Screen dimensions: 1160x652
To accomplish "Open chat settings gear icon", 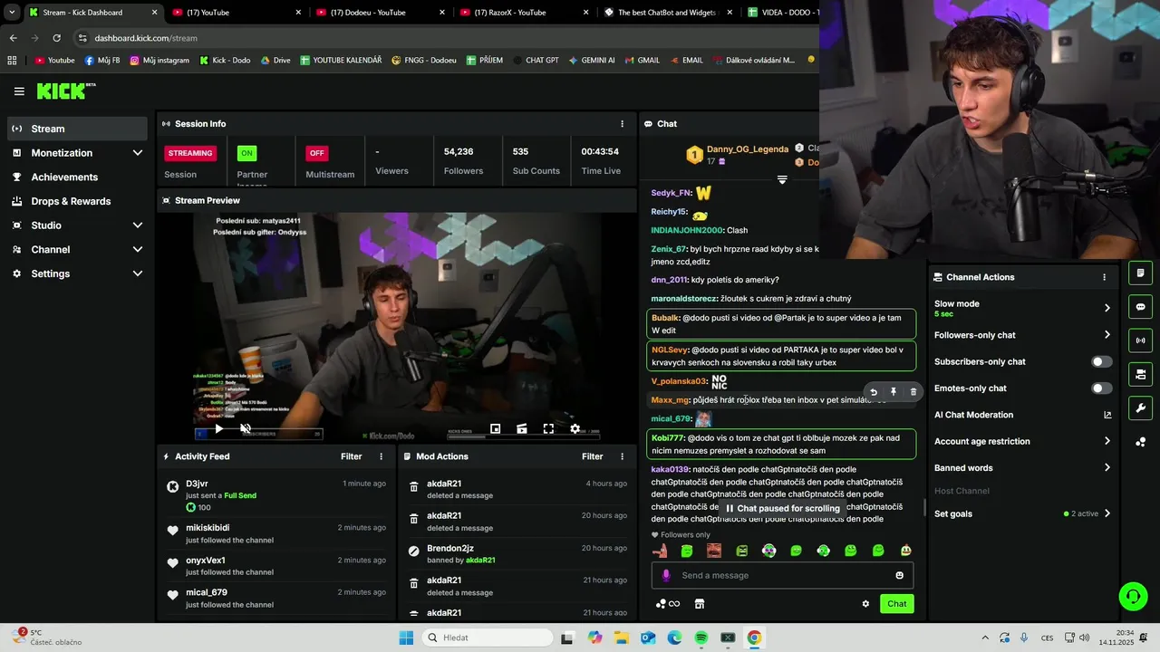I will (865, 604).
